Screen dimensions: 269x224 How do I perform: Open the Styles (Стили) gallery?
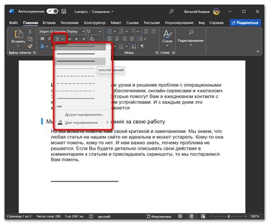167,38
